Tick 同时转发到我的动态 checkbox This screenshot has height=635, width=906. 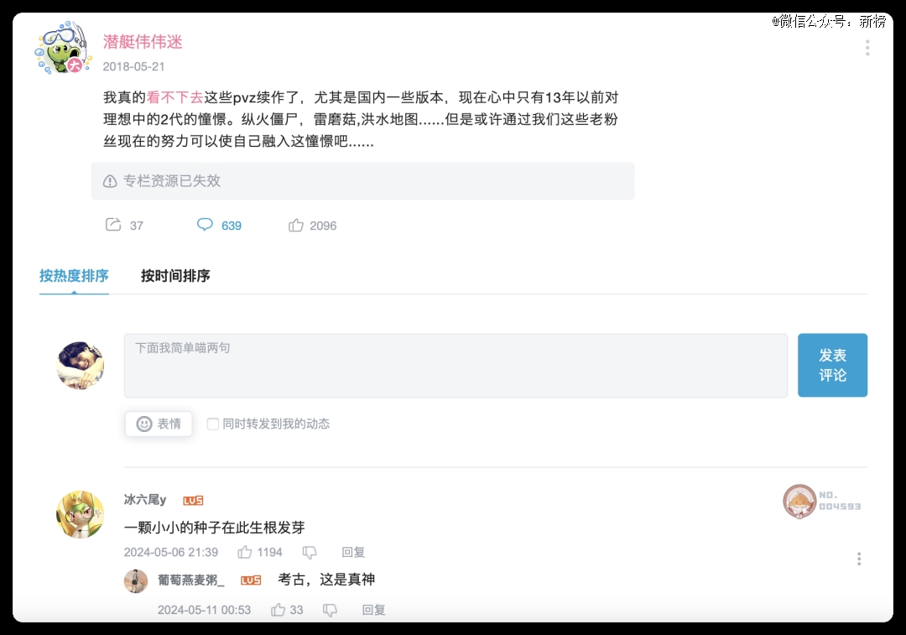tap(212, 424)
